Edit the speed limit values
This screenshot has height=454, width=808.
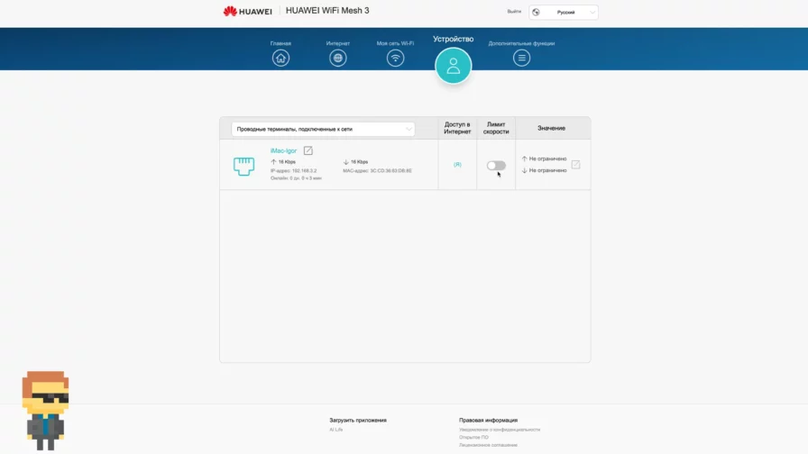(575, 165)
